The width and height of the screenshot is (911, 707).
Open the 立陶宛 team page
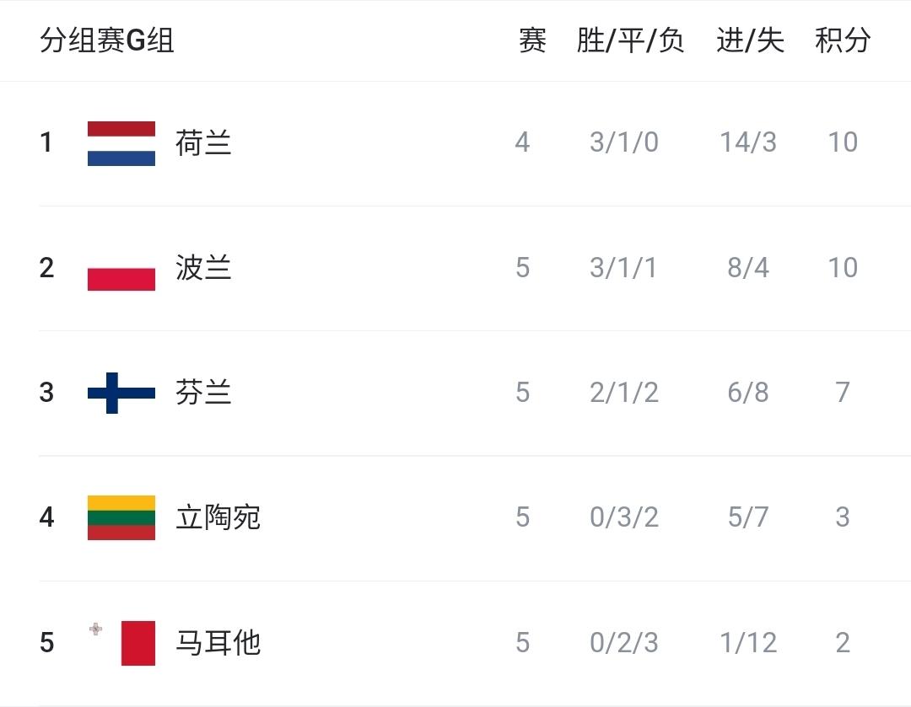tap(216, 517)
